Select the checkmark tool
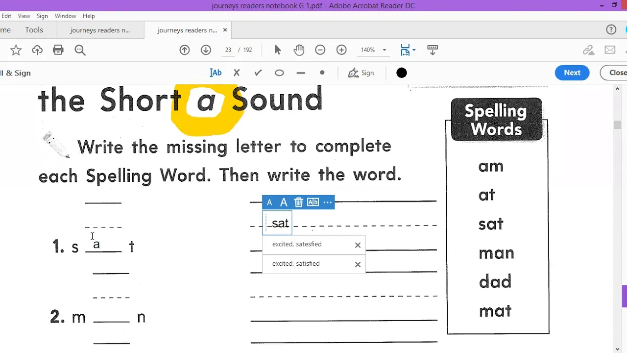Screen dimensions: 627x353 (x=258, y=73)
